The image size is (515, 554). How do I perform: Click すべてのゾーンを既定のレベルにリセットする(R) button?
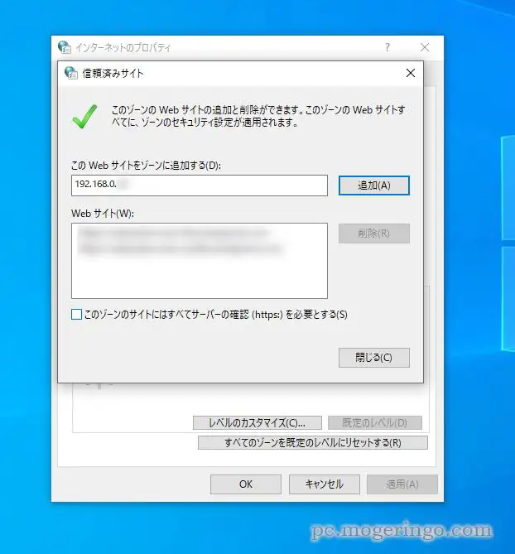313,443
